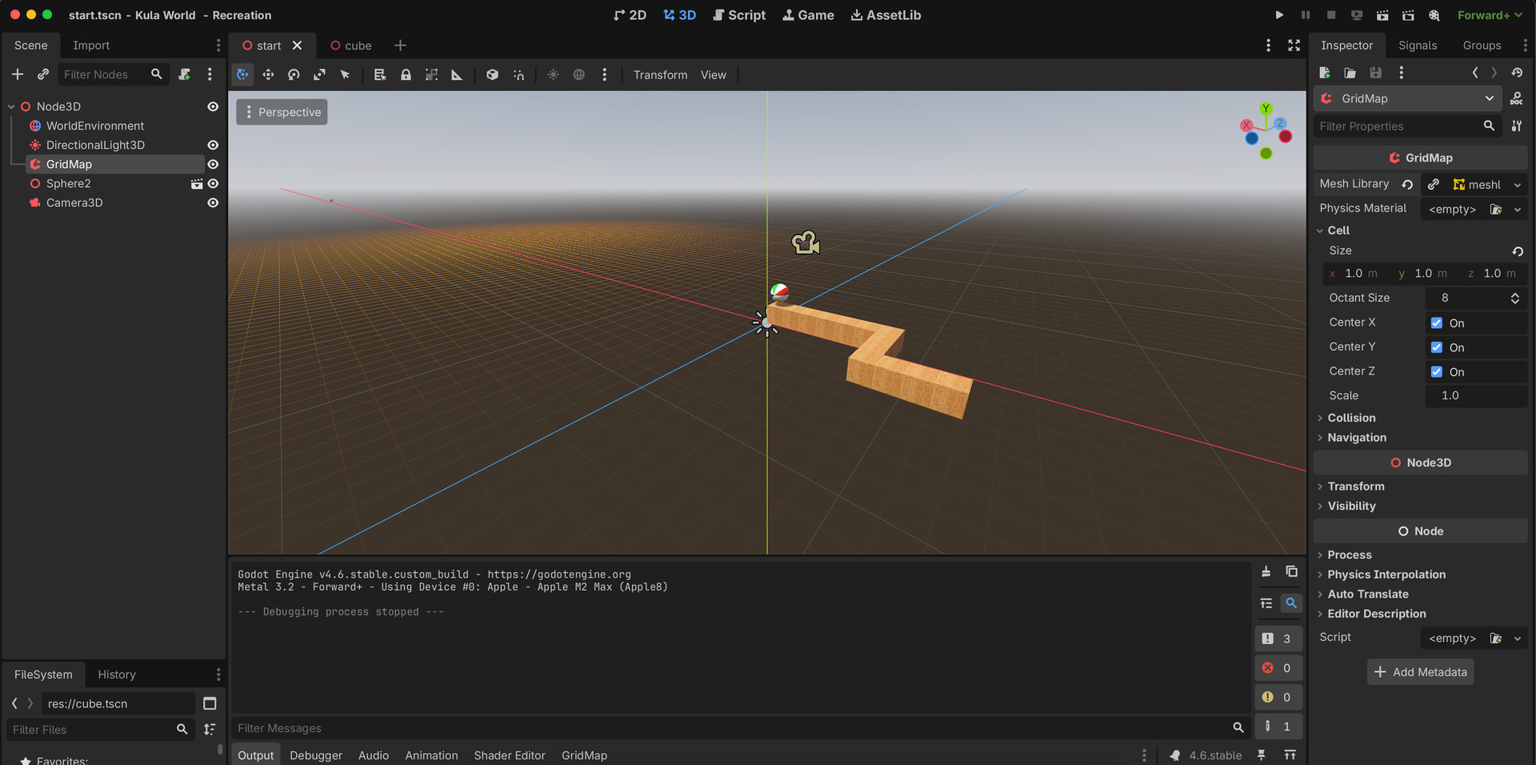The height and width of the screenshot is (765, 1536).
Task: Expand the Transform section in Inspector
Action: (x=1355, y=487)
